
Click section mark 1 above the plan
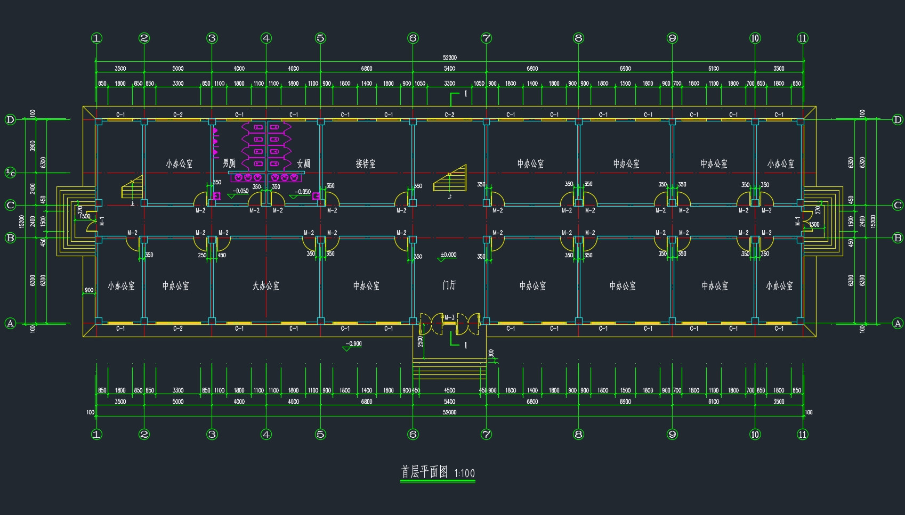(459, 99)
